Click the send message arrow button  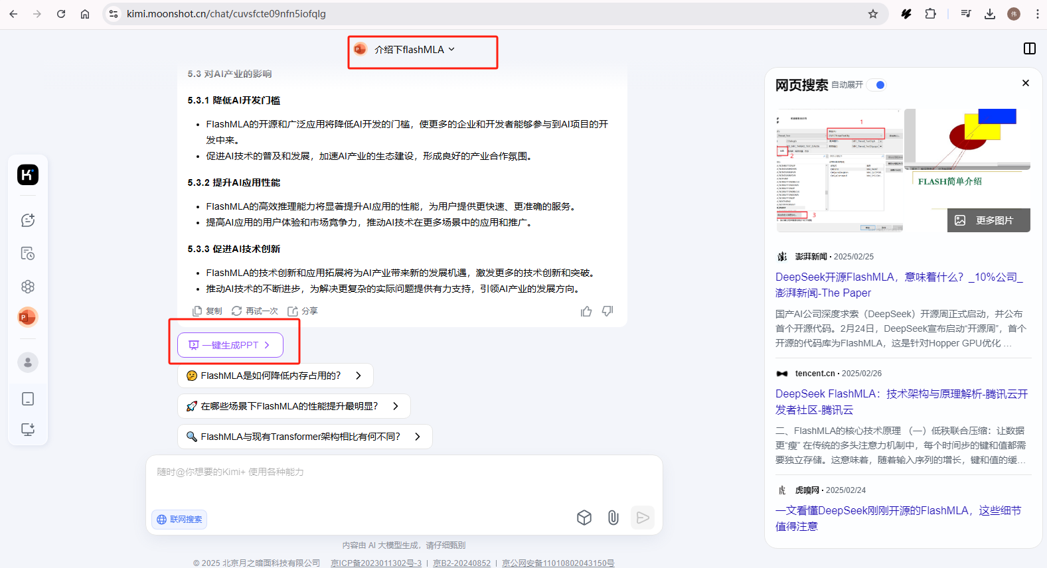(x=643, y=518)
